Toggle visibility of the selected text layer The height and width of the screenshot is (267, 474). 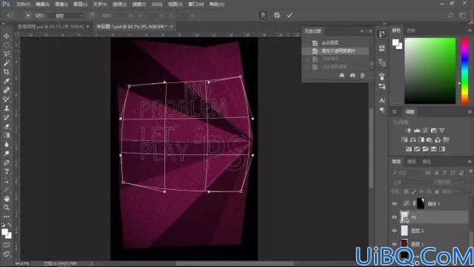(x=394, y=217)
